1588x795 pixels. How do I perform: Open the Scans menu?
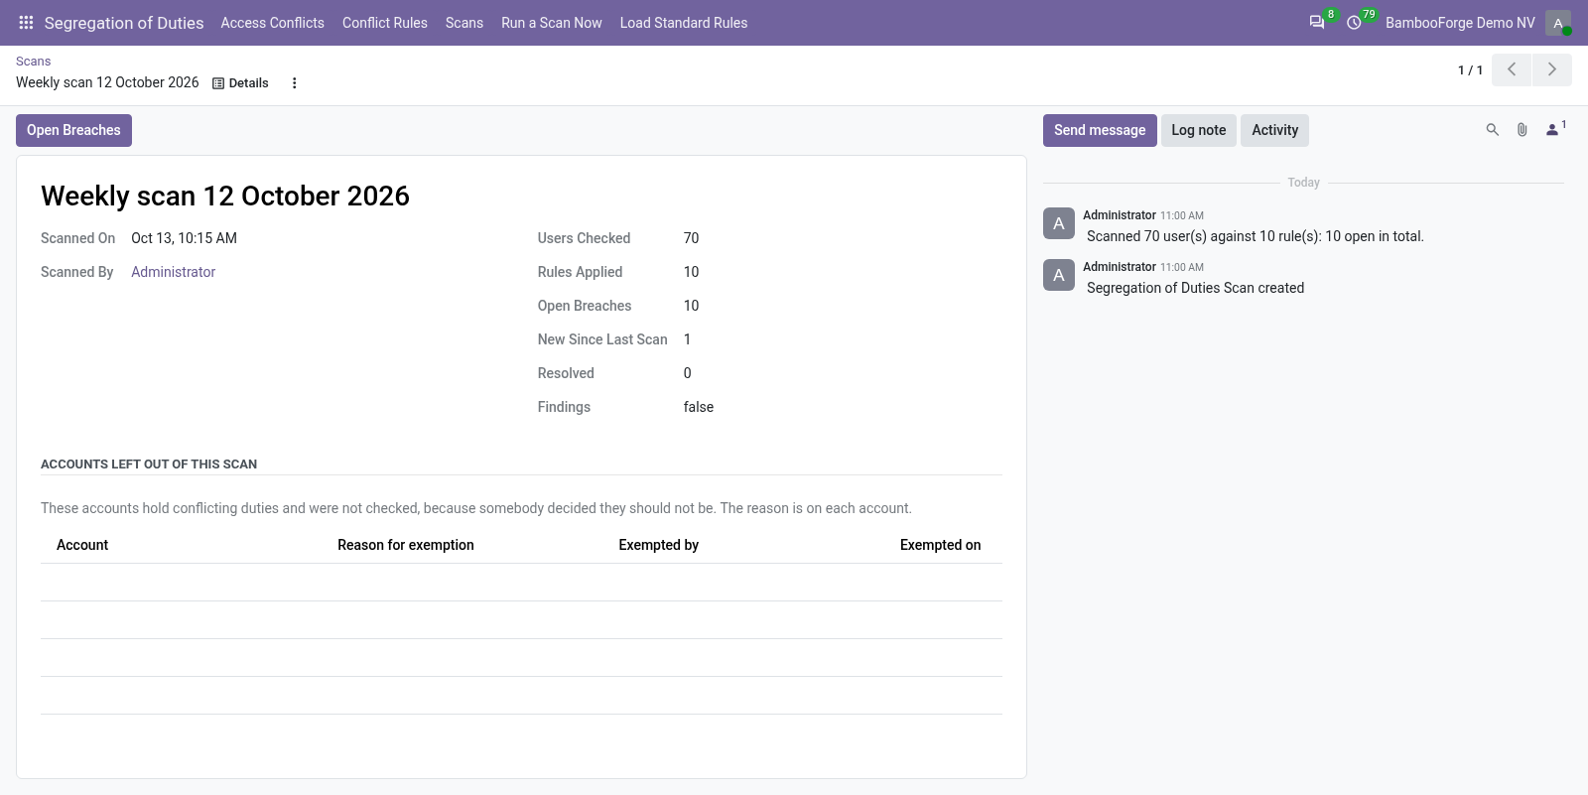pyautogui.click(x=464, y=23)
